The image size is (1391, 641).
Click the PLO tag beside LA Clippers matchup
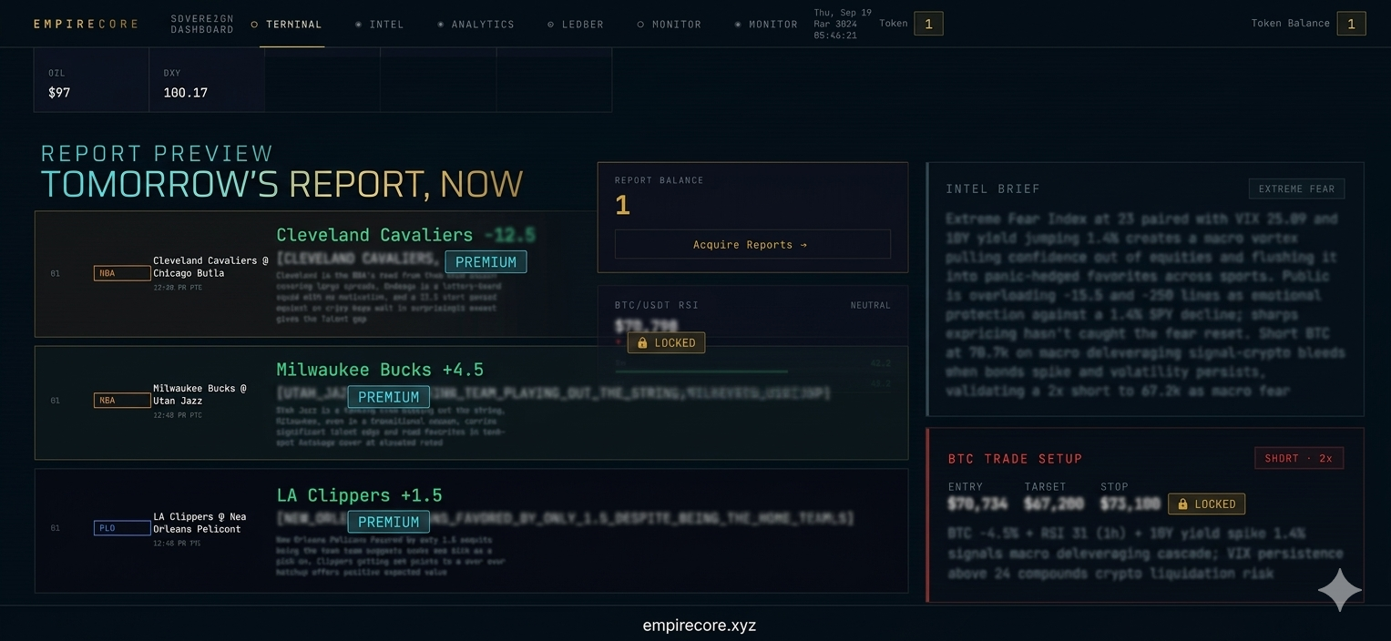pyautogui.click(x=122, y=528)
